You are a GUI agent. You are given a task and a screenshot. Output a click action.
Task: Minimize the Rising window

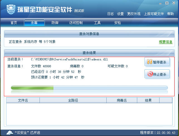160,4
